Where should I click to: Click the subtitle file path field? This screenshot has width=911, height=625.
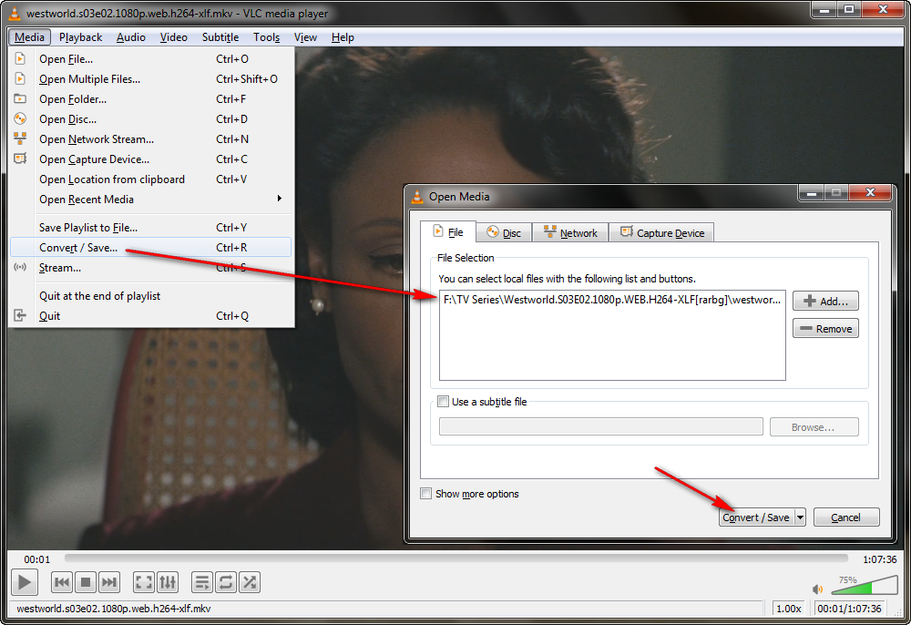pyautogui.click(x=600, y=426)
